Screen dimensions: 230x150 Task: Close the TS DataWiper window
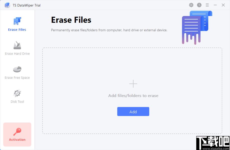click(223, 5)
